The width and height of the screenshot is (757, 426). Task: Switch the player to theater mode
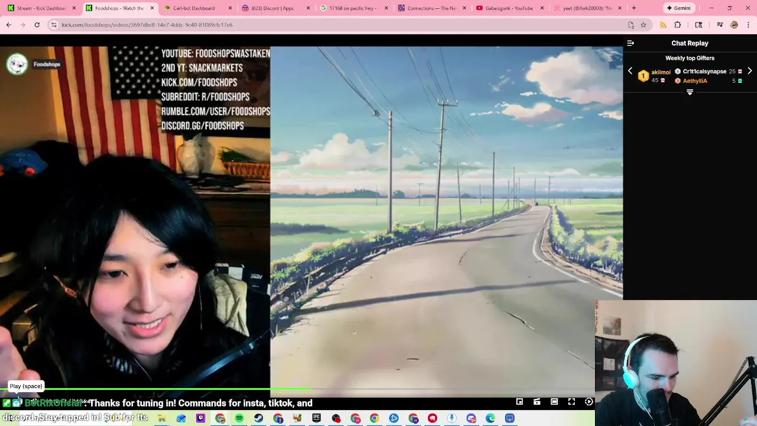coord(554,402)
